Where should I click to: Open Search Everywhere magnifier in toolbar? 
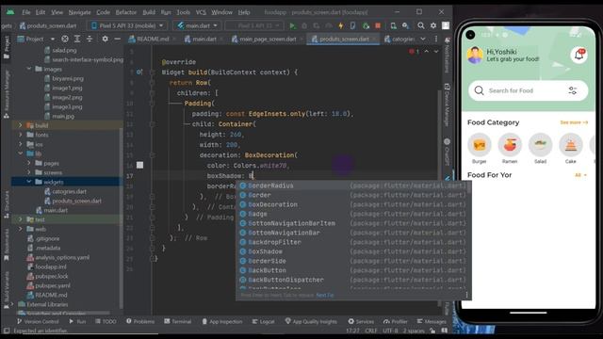pos(421,25)
